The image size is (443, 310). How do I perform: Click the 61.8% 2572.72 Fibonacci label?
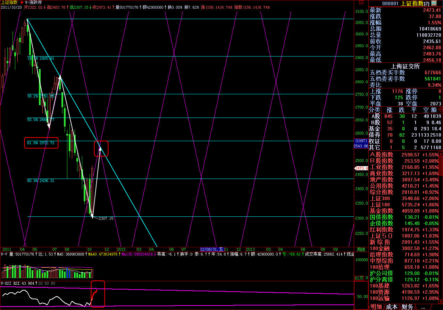tap(41, 143)
